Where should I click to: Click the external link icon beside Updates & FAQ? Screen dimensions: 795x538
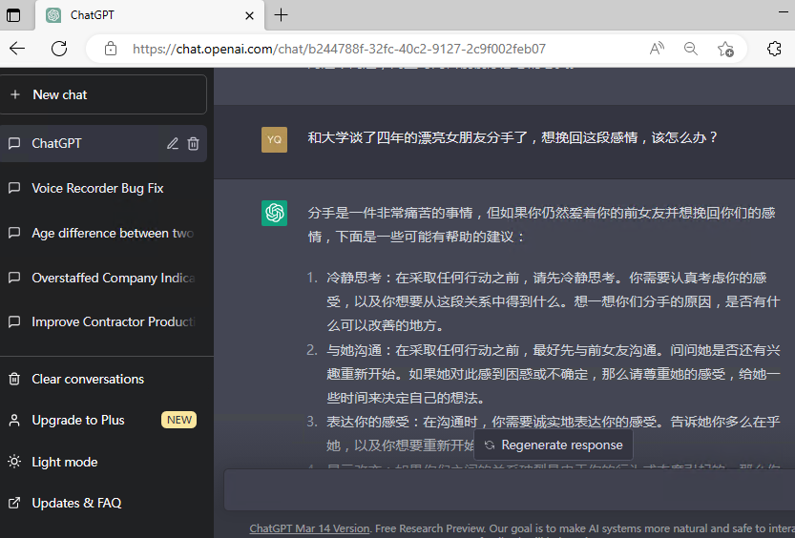pyautogui.click(x=14, y=503)
